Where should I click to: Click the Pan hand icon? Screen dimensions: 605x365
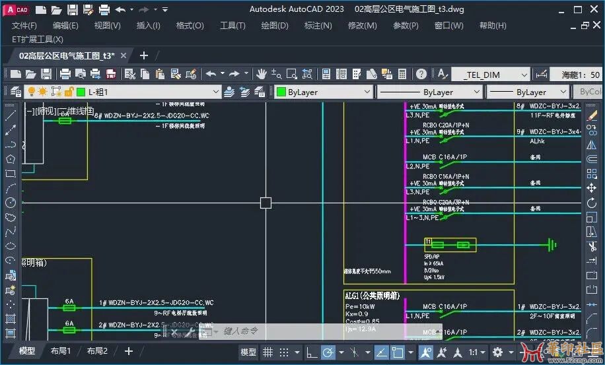coord(262,74)
